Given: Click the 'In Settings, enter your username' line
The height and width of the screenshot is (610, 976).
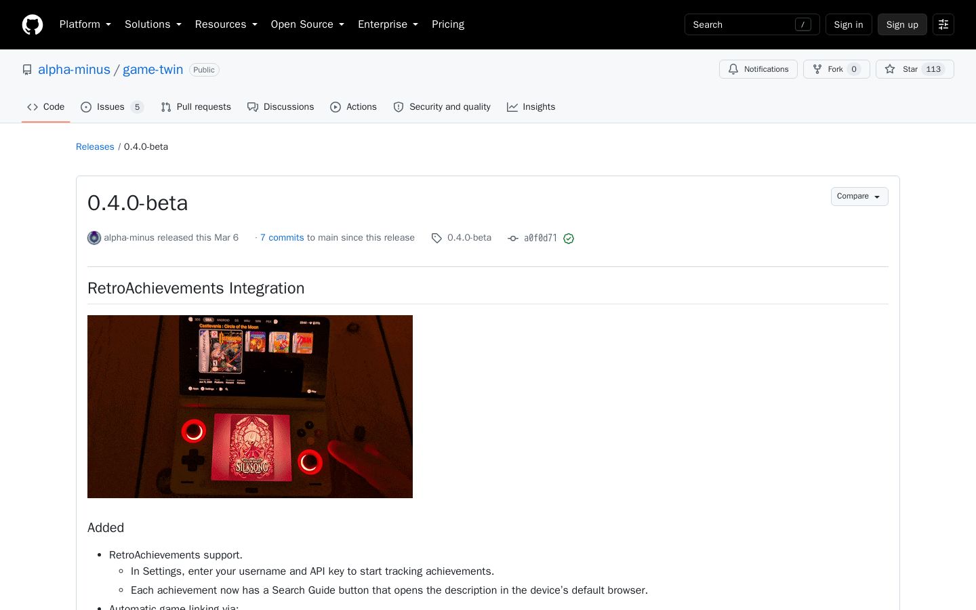Looking at the screenshot, I should [312, 571].
